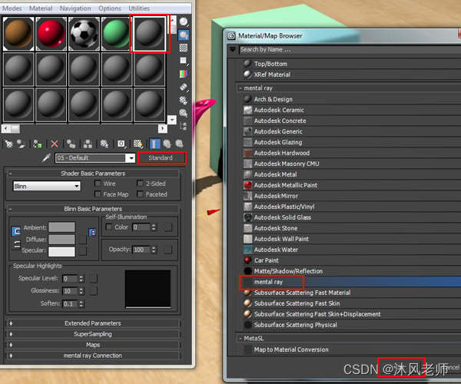Click the Diffuse-Specular color lock button

tap(17, 244)
